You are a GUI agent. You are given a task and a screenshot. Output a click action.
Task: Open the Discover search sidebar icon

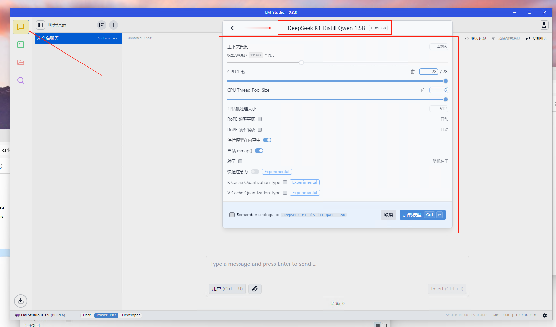(21, 80)
